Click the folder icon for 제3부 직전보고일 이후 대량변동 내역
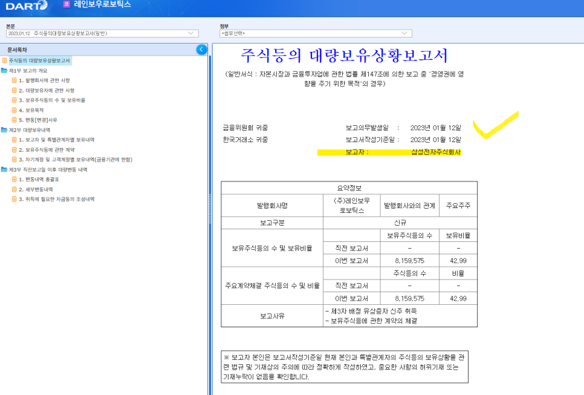 coord(5,169)
